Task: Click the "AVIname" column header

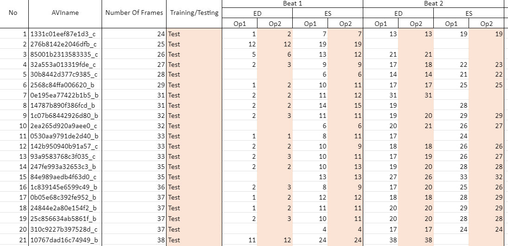Action: [x=65, y=13]
